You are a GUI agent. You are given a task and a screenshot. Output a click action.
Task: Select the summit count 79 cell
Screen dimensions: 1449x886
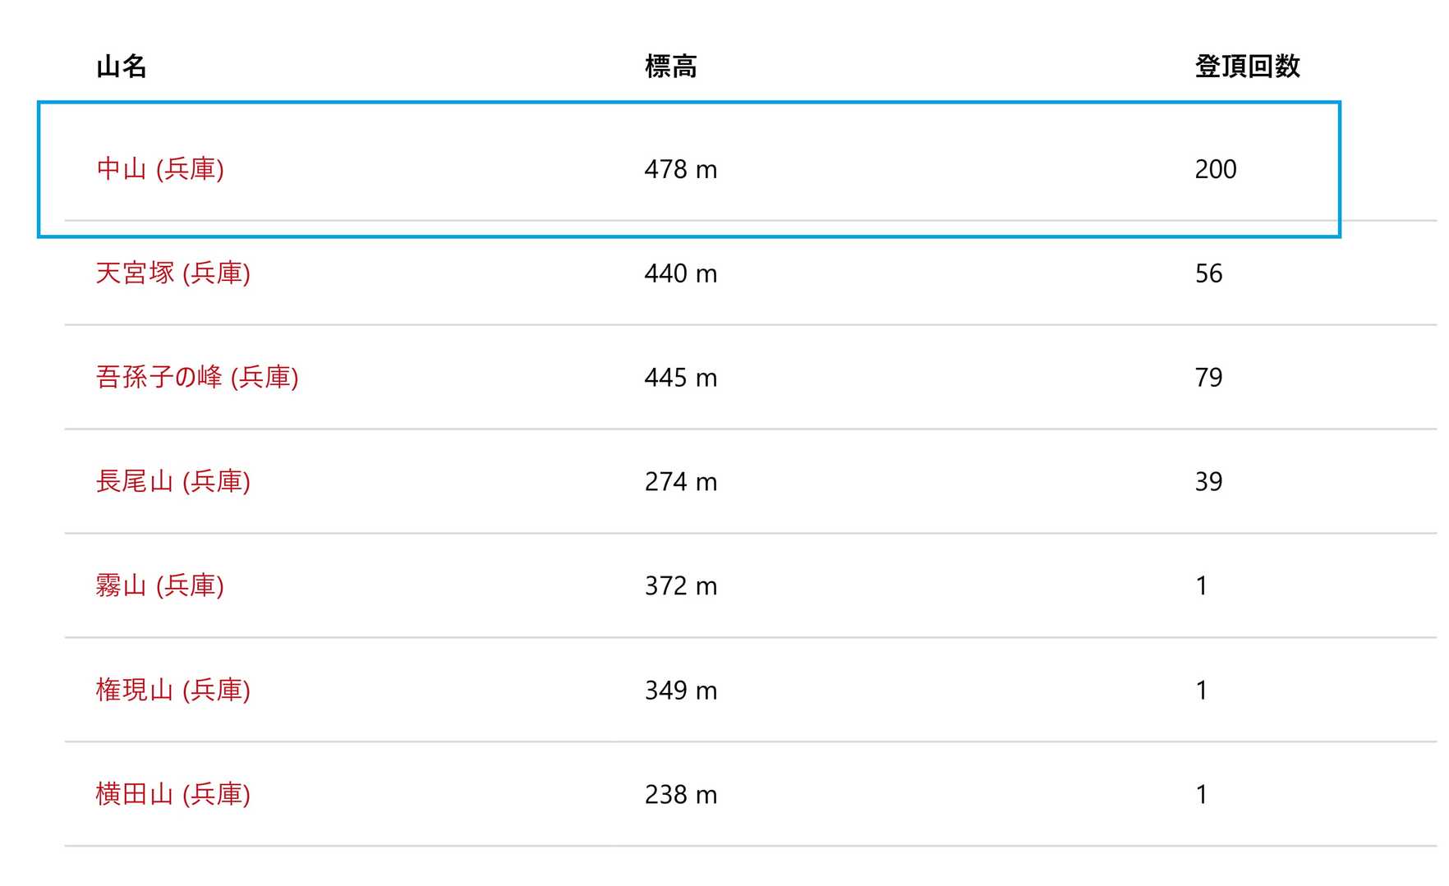[1209, 379]
